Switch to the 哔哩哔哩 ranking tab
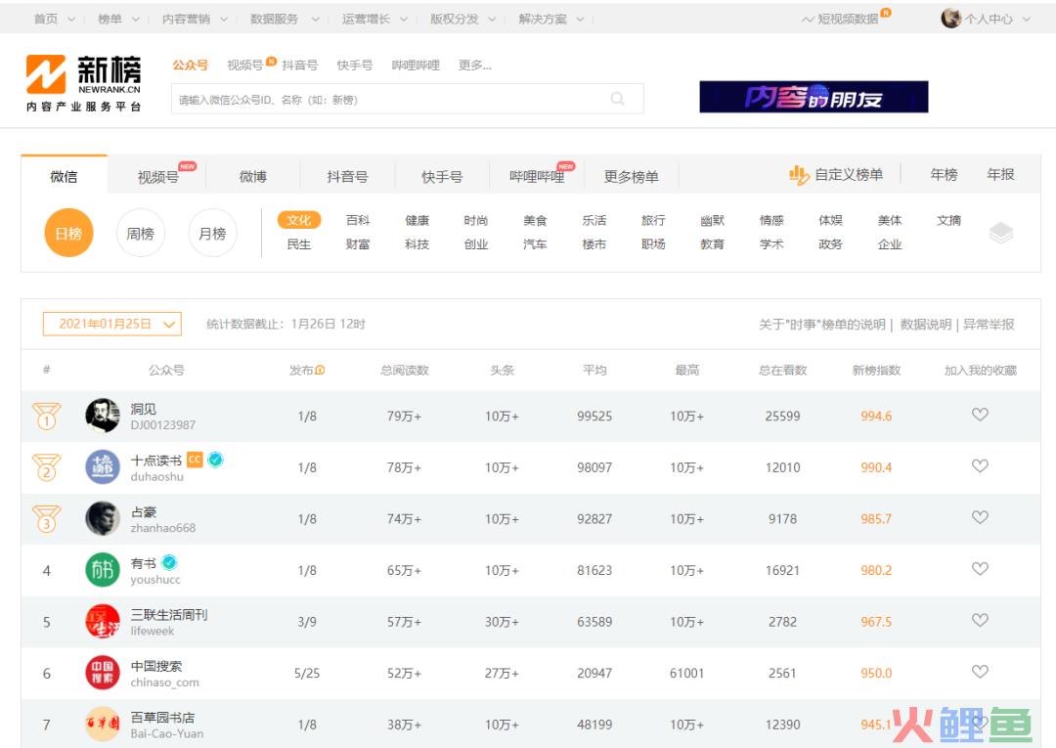Image resolution: width=1056 pixels, height=748 pixels. coord(537,176)
